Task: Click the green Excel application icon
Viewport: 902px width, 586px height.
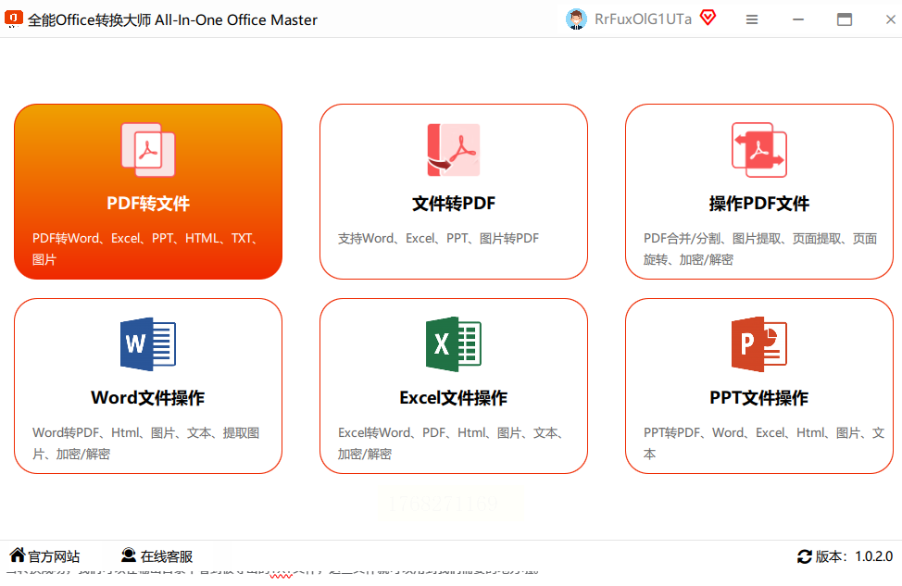Action: coord(453,343)
